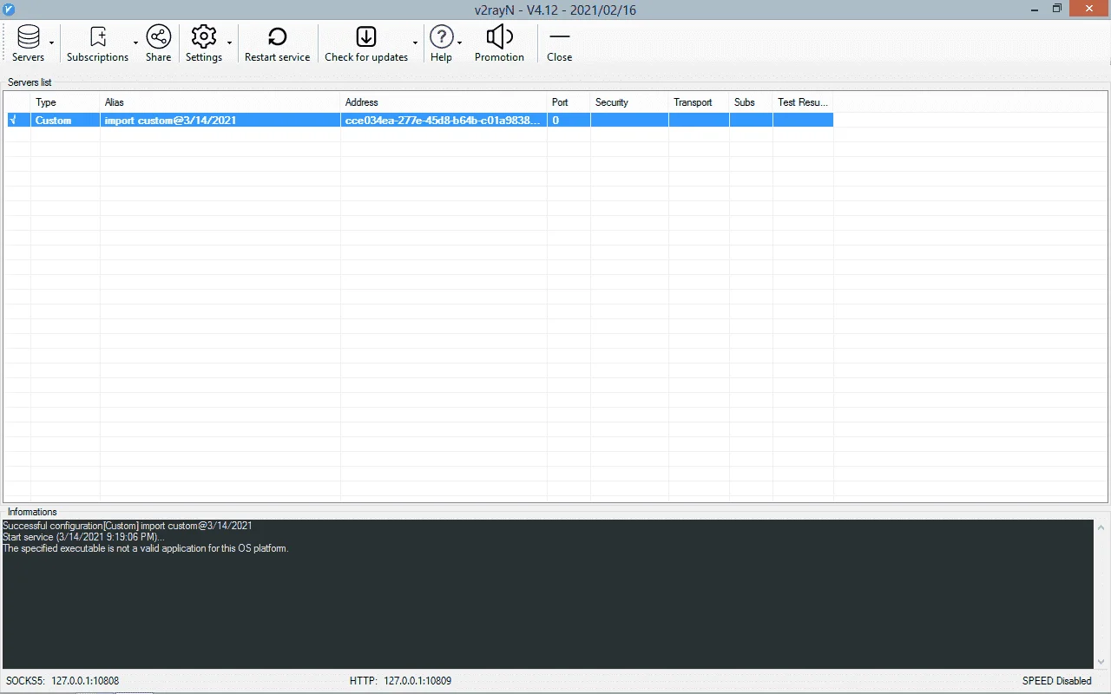1111x694 pixels.
Task: Click the Test Results column header
Action: pyautogui.click(x=803, y=102)
